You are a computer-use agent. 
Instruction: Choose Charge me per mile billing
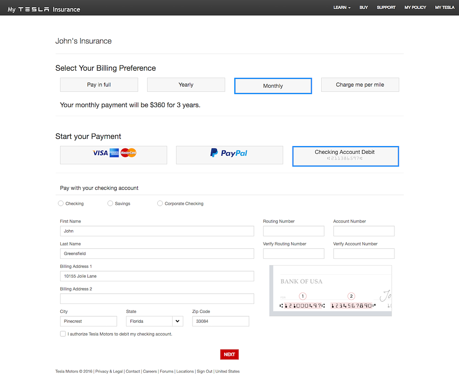coord(360,85)
